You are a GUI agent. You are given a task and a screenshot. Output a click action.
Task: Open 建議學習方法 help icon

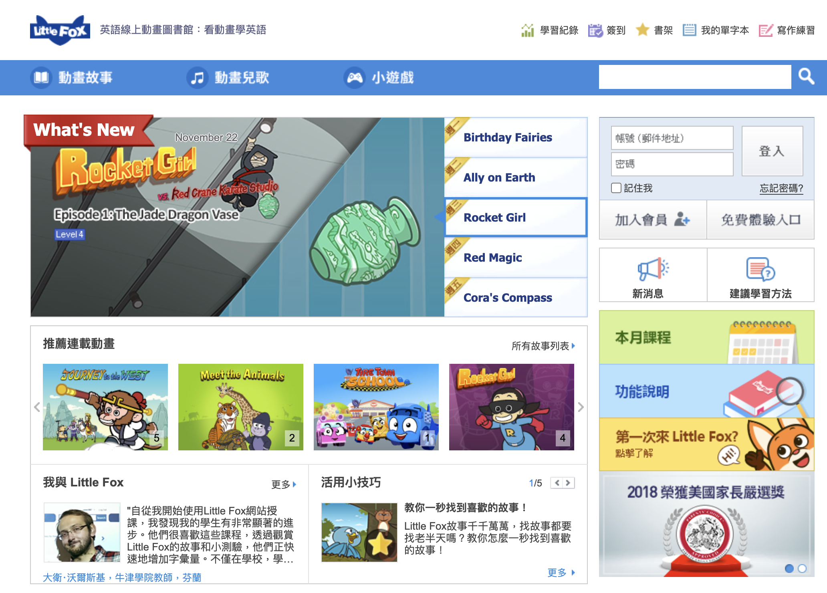click(760, 269)
